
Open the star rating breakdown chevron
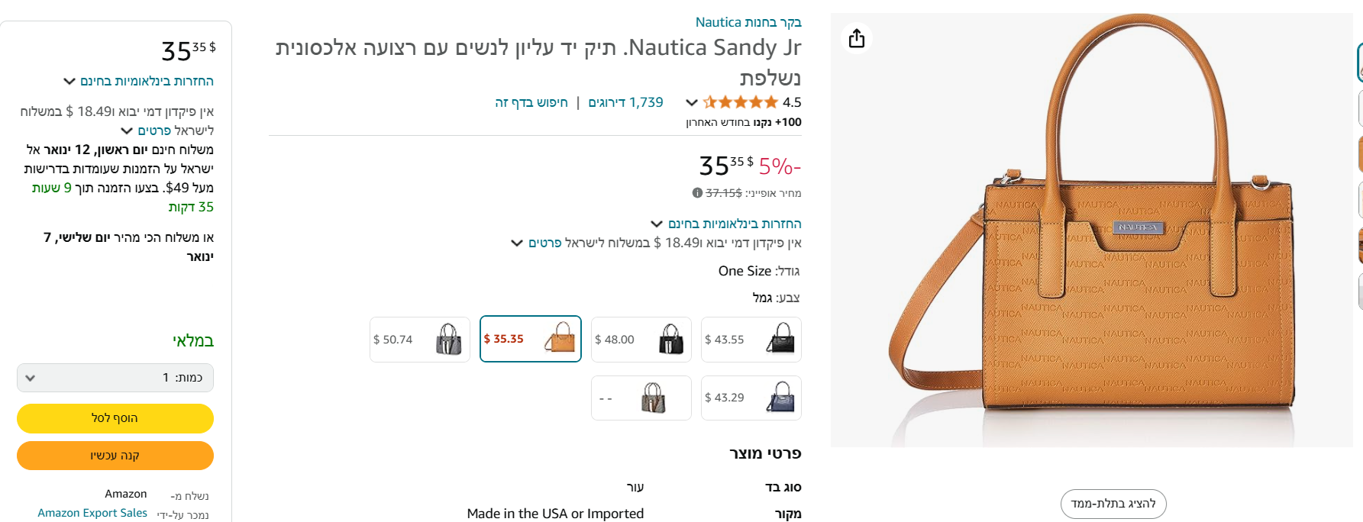click(x=692, y=102)
